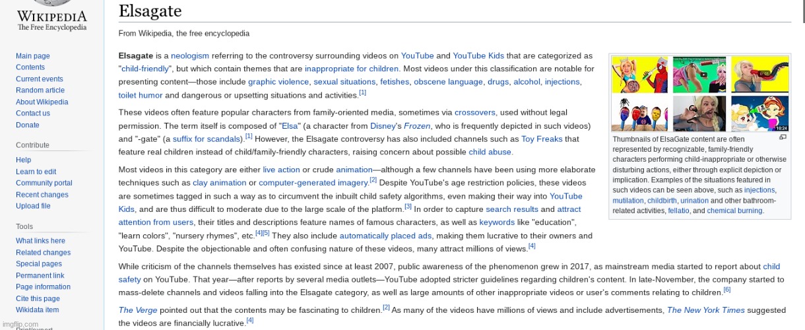805x330 pixels.
Task: Open the Wikidata item link
Action: pyautogui.click(x=37, y=310)
